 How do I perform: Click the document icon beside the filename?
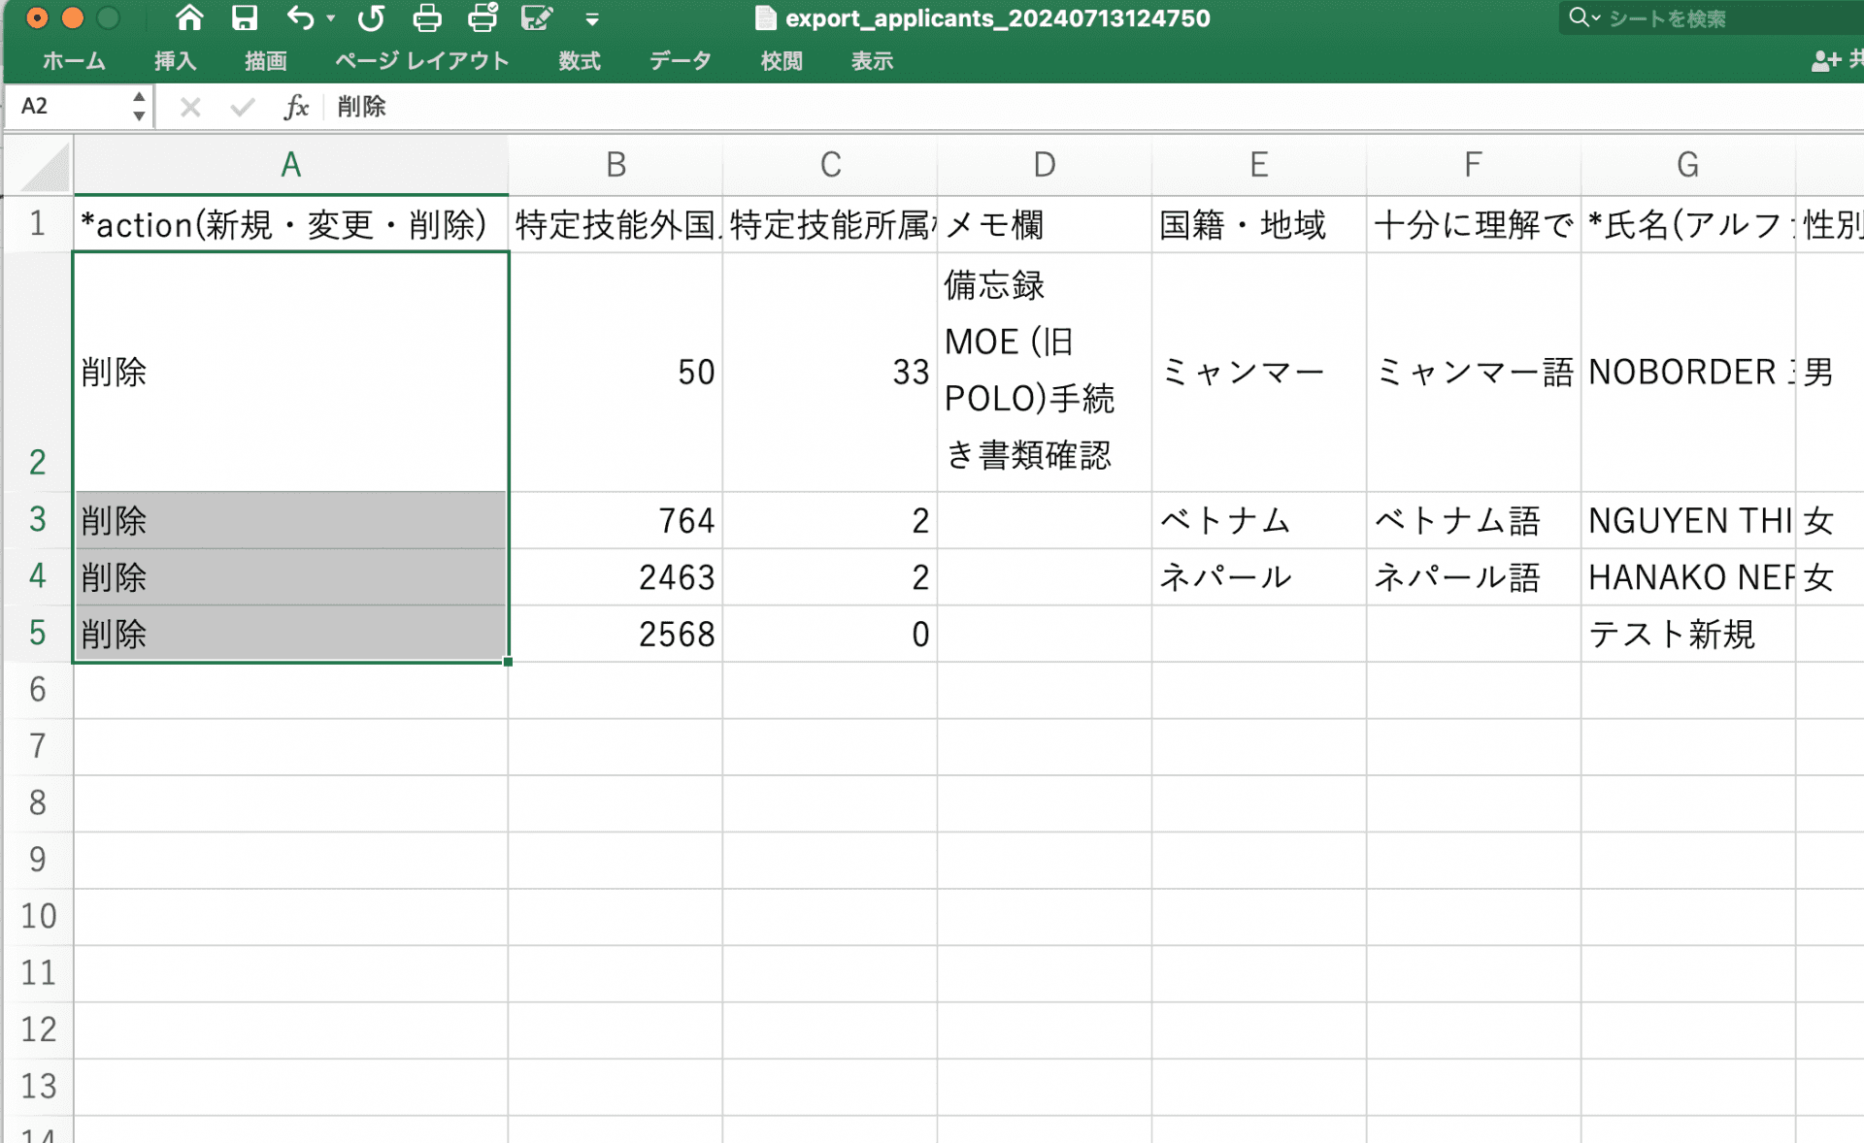(765, 17)
